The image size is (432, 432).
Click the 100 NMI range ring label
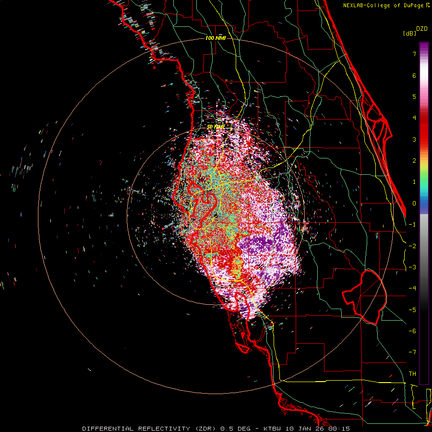click(216, 38)
